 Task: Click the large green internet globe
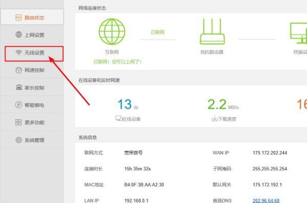coord(112,32)
